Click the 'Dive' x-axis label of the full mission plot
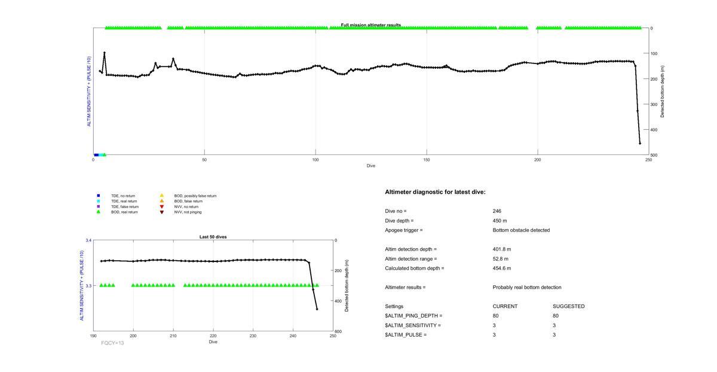The image size is (717, 372). coord(371,166)
